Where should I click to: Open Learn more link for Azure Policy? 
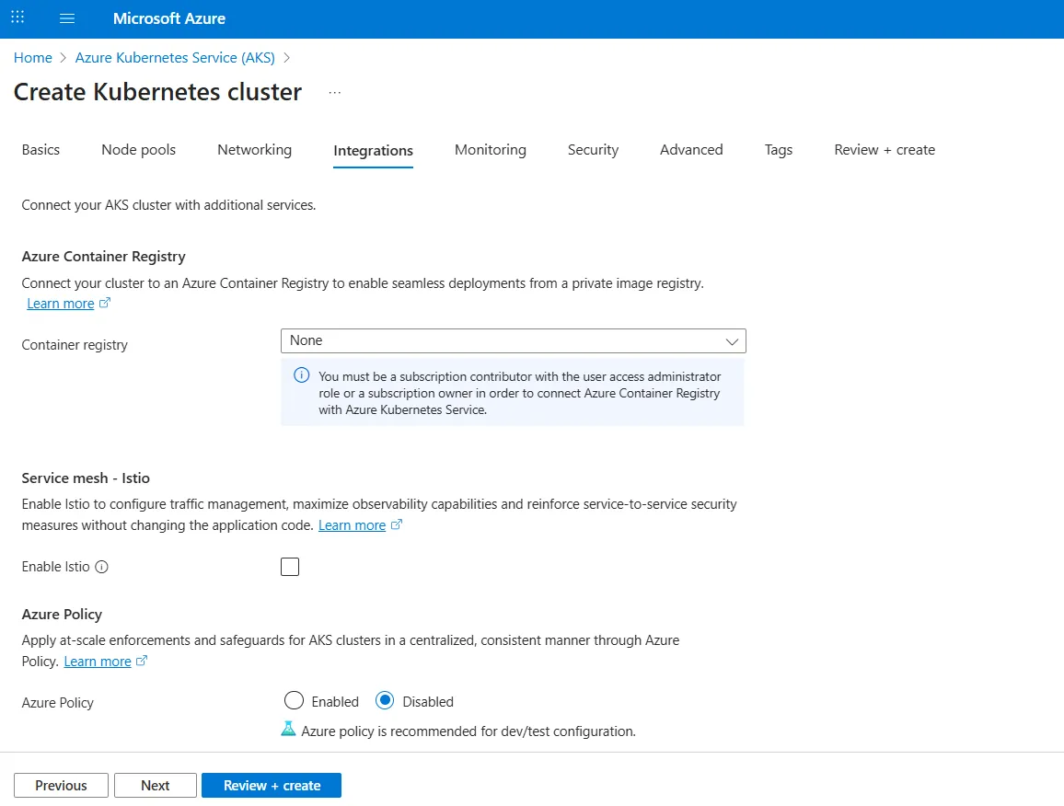[x=97, y=662]
